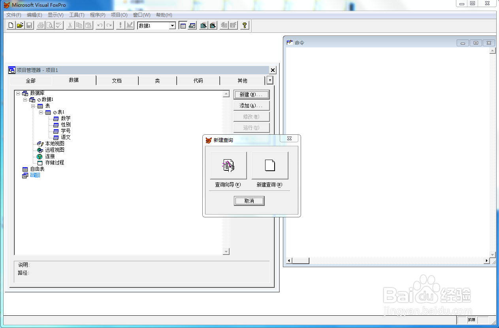Click the 查询向导 wizard button
Image resolution: width=499 pixels, height=328 pixels.
[x=228, y=166]
